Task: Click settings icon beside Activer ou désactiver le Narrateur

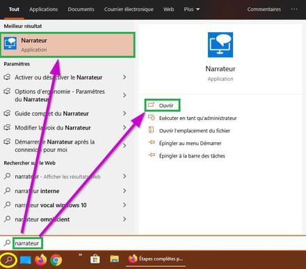Action: pos(7,77)
